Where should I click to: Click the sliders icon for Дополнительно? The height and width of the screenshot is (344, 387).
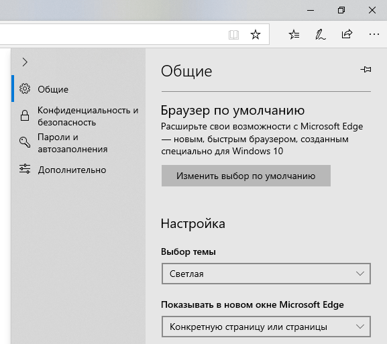coord(25,169)
